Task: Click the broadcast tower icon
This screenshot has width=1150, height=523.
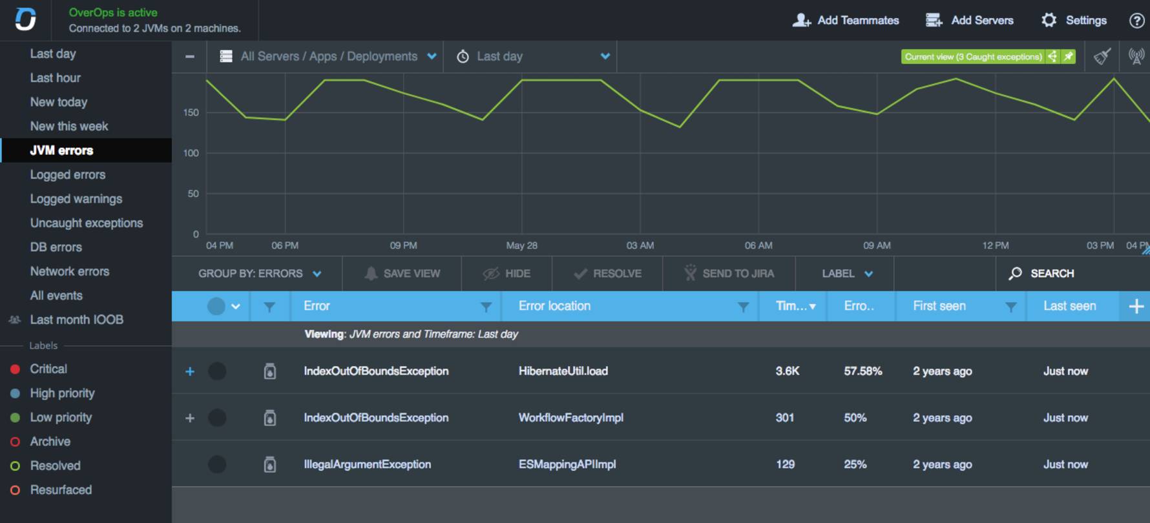Action: [x=1136, y=57]
